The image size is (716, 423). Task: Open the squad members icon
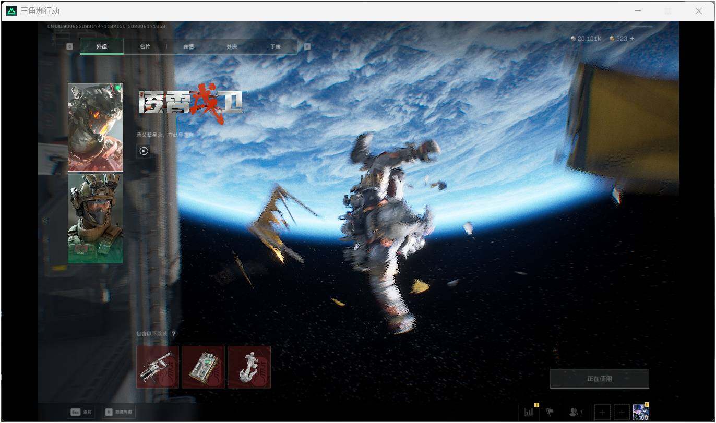(x=576, y=412)
